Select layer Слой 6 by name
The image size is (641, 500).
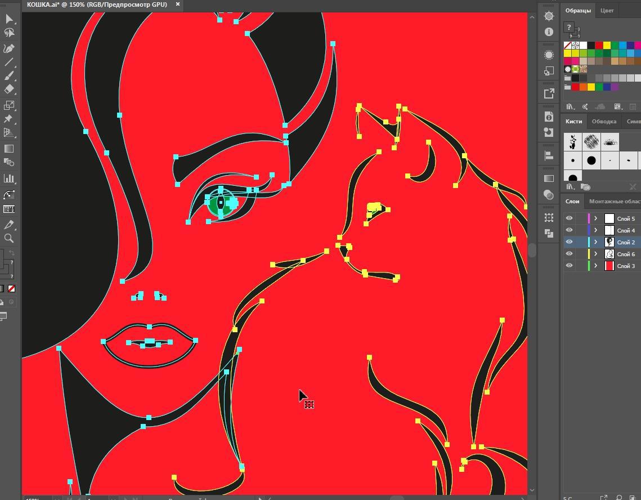click(625, 254)
